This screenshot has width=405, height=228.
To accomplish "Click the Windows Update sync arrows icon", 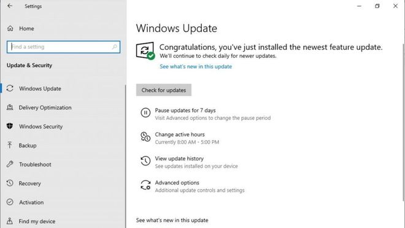I will pos(10,88).
